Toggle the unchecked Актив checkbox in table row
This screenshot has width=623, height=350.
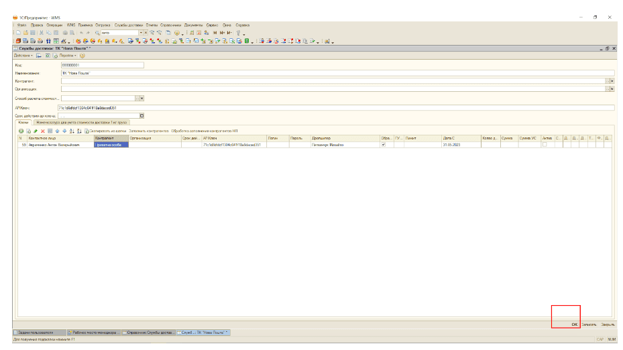pos(545,145)
